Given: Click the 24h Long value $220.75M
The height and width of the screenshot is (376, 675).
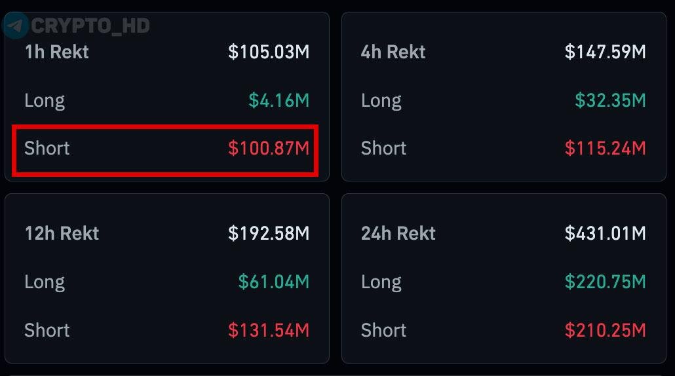Looking at the screenshot, I should [x=606, y=282].
